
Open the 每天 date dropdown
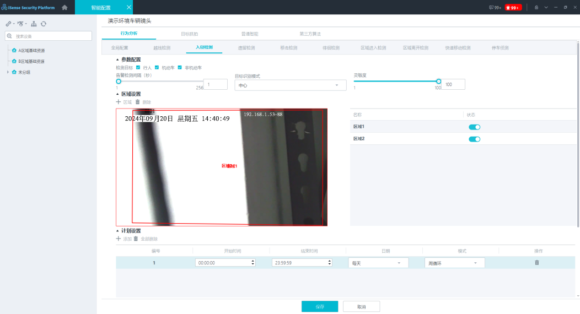(378, 263)
